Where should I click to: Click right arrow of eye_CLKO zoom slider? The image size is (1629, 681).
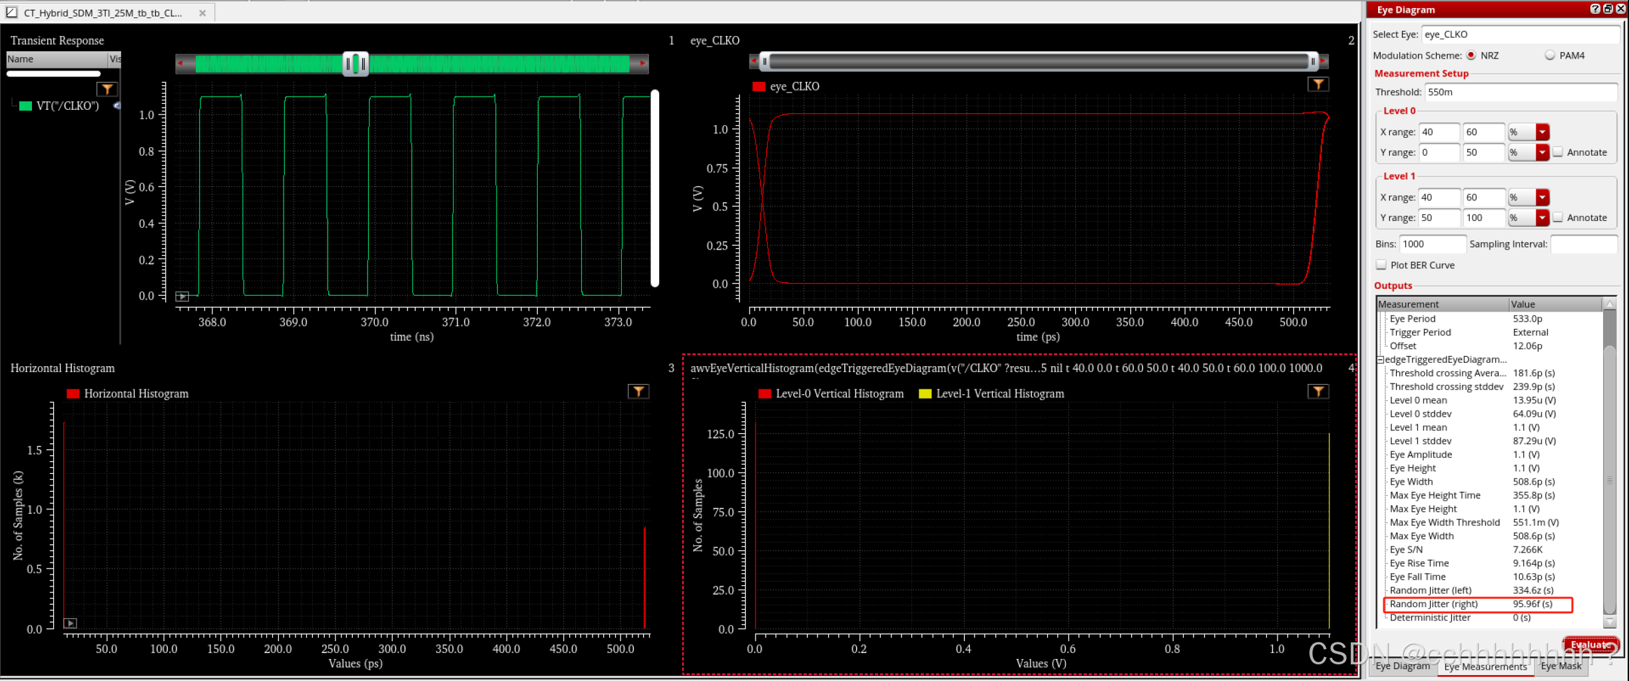pos(1323,61)
